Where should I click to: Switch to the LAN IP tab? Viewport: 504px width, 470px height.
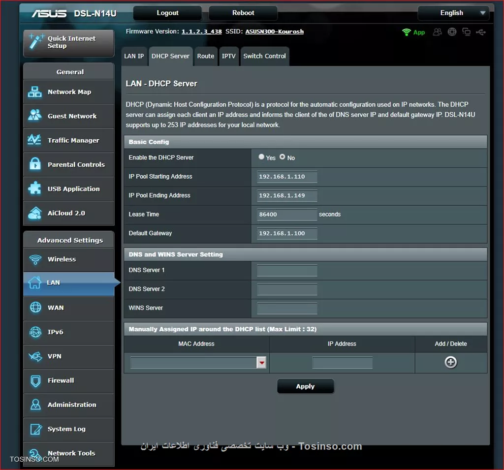click(x=134, y=56)
